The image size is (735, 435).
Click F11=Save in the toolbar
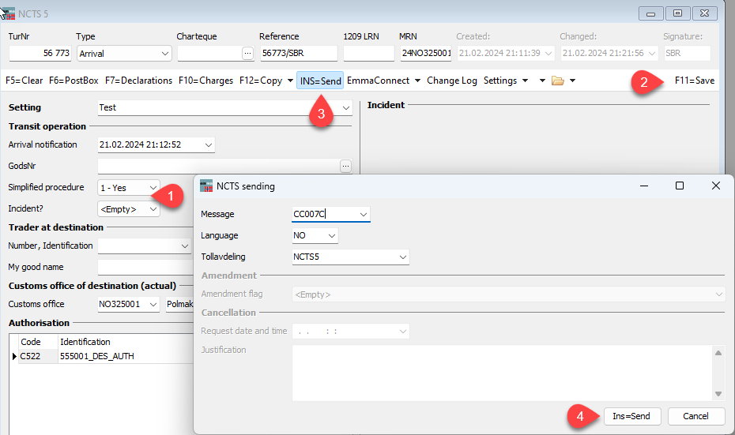tap(694, 81)
